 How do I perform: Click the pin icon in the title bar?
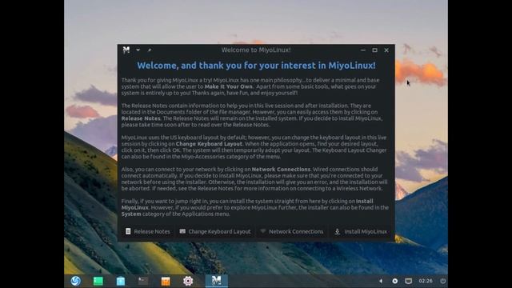point(150,50)
